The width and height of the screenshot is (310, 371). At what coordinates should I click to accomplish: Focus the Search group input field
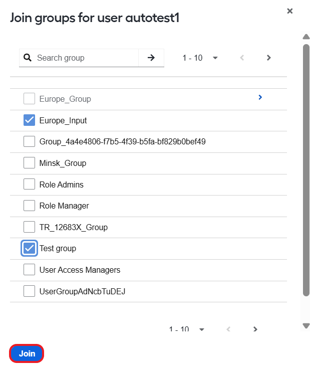[87, 58]
